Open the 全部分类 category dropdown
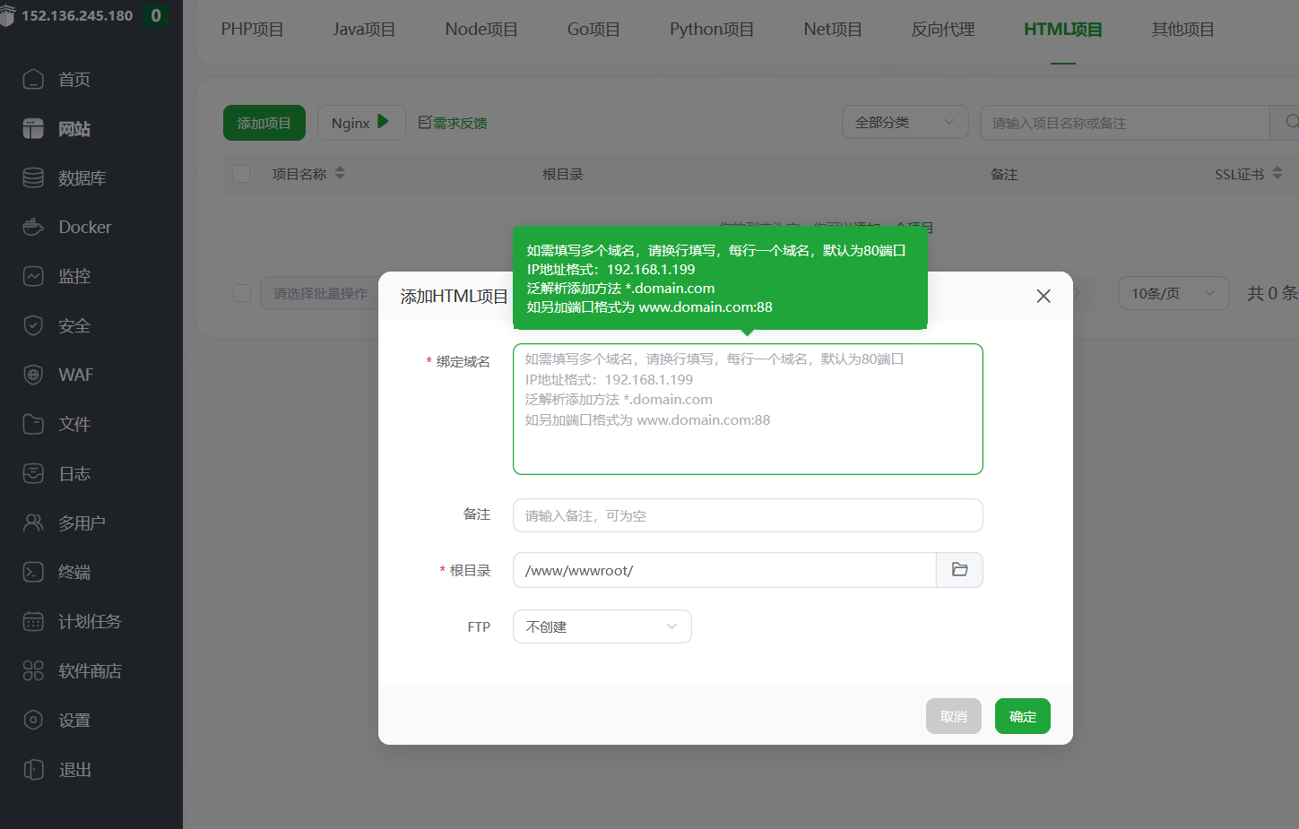The height and width of the screenshot is (829, 1299). (x=905, y=122)
